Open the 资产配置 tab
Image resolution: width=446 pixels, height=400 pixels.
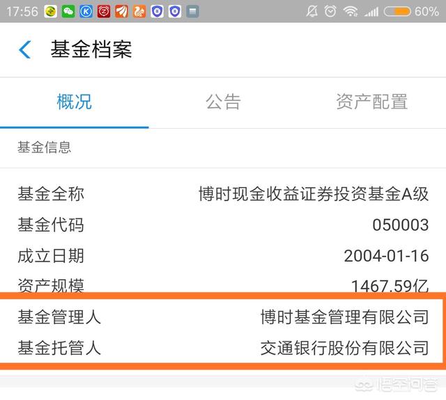pyautogui.click(x=371, y=102)
